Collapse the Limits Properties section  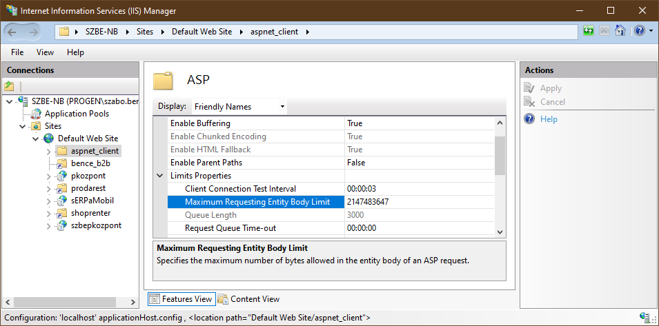(x=160, y=176)
